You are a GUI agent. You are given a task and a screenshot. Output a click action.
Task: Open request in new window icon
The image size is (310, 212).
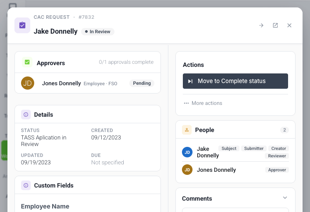(275, 25)
